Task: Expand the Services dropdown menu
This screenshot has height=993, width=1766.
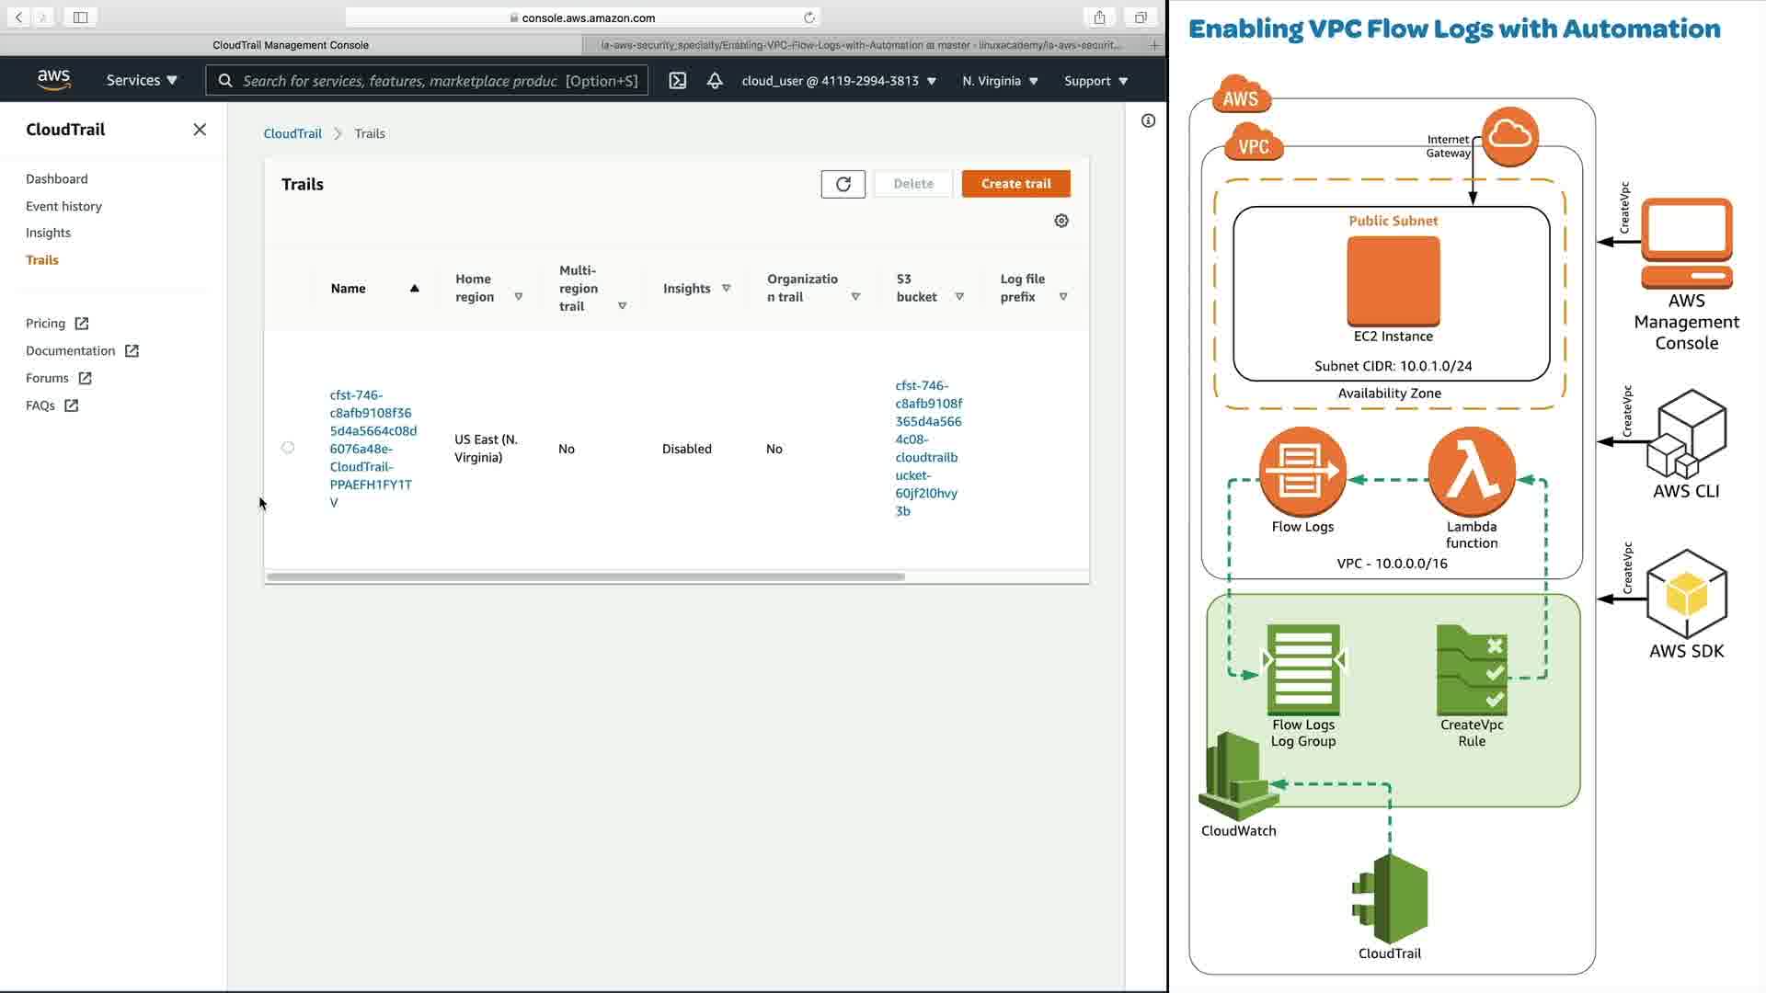Action: pos(142,81)
